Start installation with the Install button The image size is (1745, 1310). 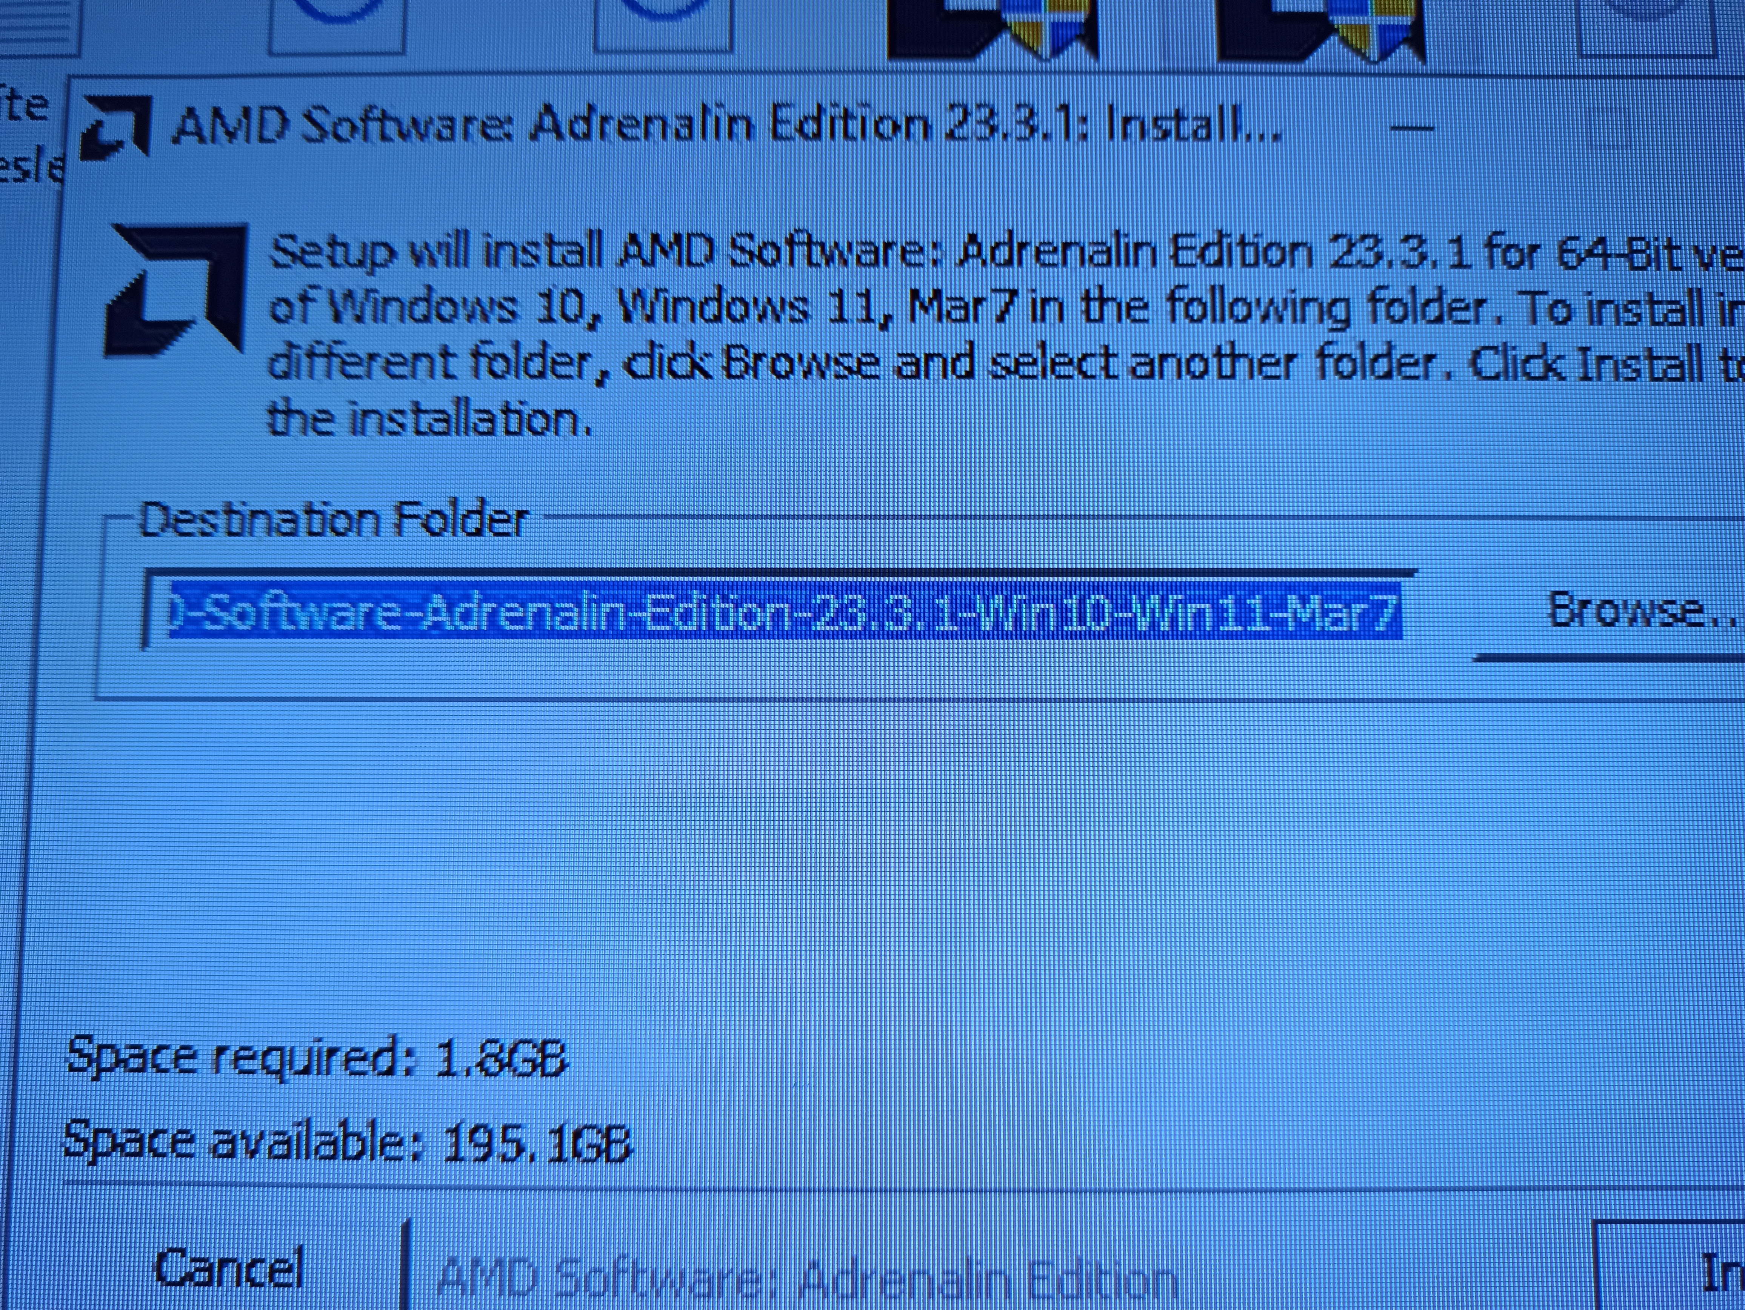coord(1673,1270)
